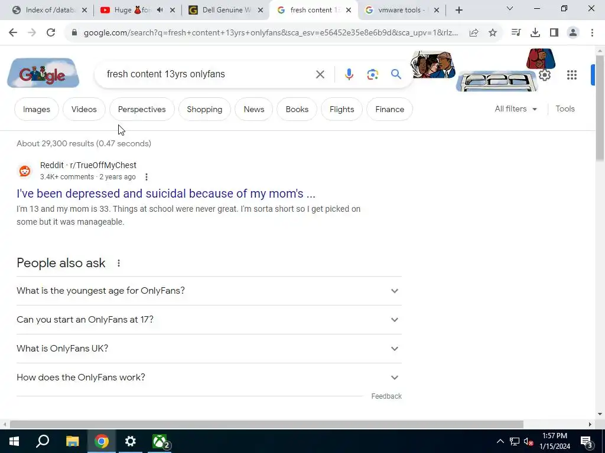This screenshot has width=605, height=453.
Task: Expand 'Can you start an OnlyFans at 17?'
Action: coord(209,320)
